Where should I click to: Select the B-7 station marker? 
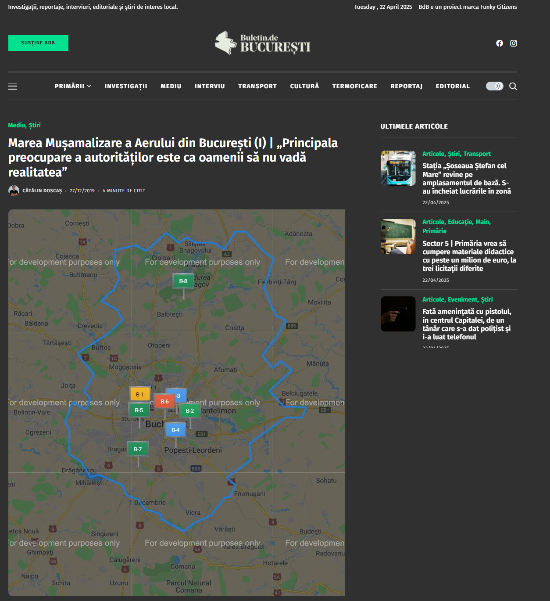point(138,449)
